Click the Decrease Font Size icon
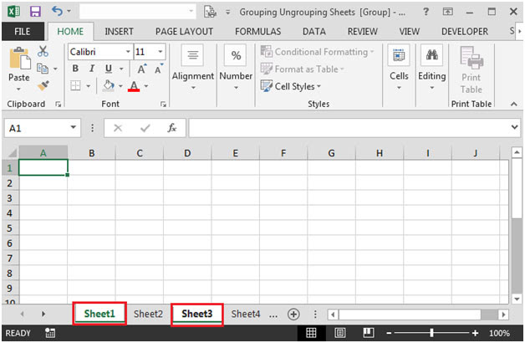The width and height of the screenshot is (525, 343). 159,69
